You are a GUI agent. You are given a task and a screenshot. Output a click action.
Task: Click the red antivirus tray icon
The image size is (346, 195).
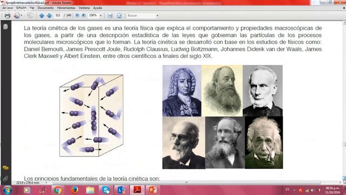[301, 190]
